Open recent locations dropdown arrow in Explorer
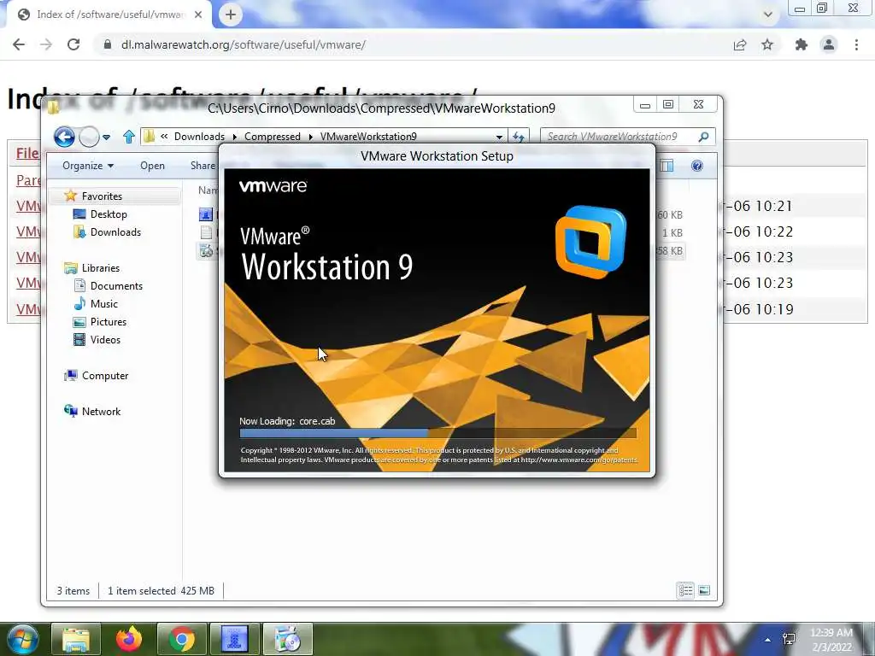875x656 pixels. [x=107, y=137]
